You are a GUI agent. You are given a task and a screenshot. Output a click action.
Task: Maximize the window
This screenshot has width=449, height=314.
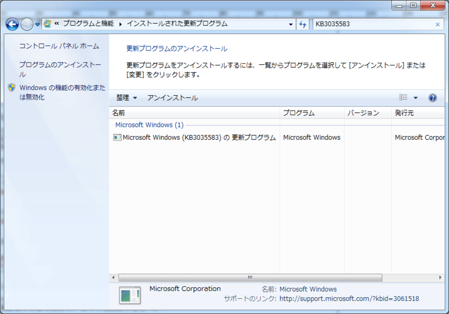coord(413,6)
